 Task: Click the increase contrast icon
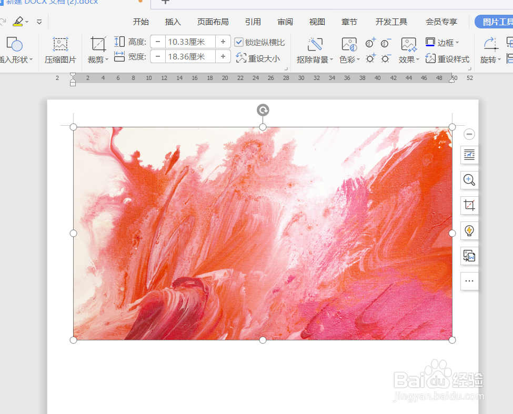371,43
